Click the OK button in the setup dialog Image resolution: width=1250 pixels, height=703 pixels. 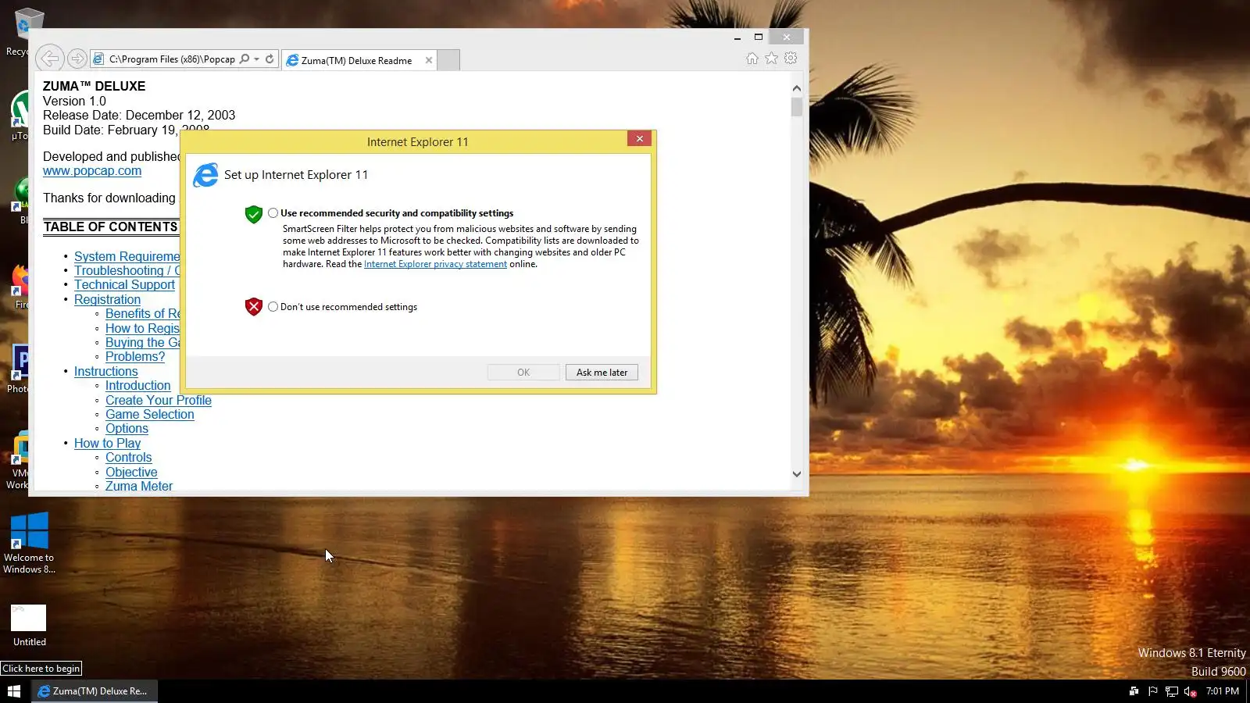click(x=523, y=373)
